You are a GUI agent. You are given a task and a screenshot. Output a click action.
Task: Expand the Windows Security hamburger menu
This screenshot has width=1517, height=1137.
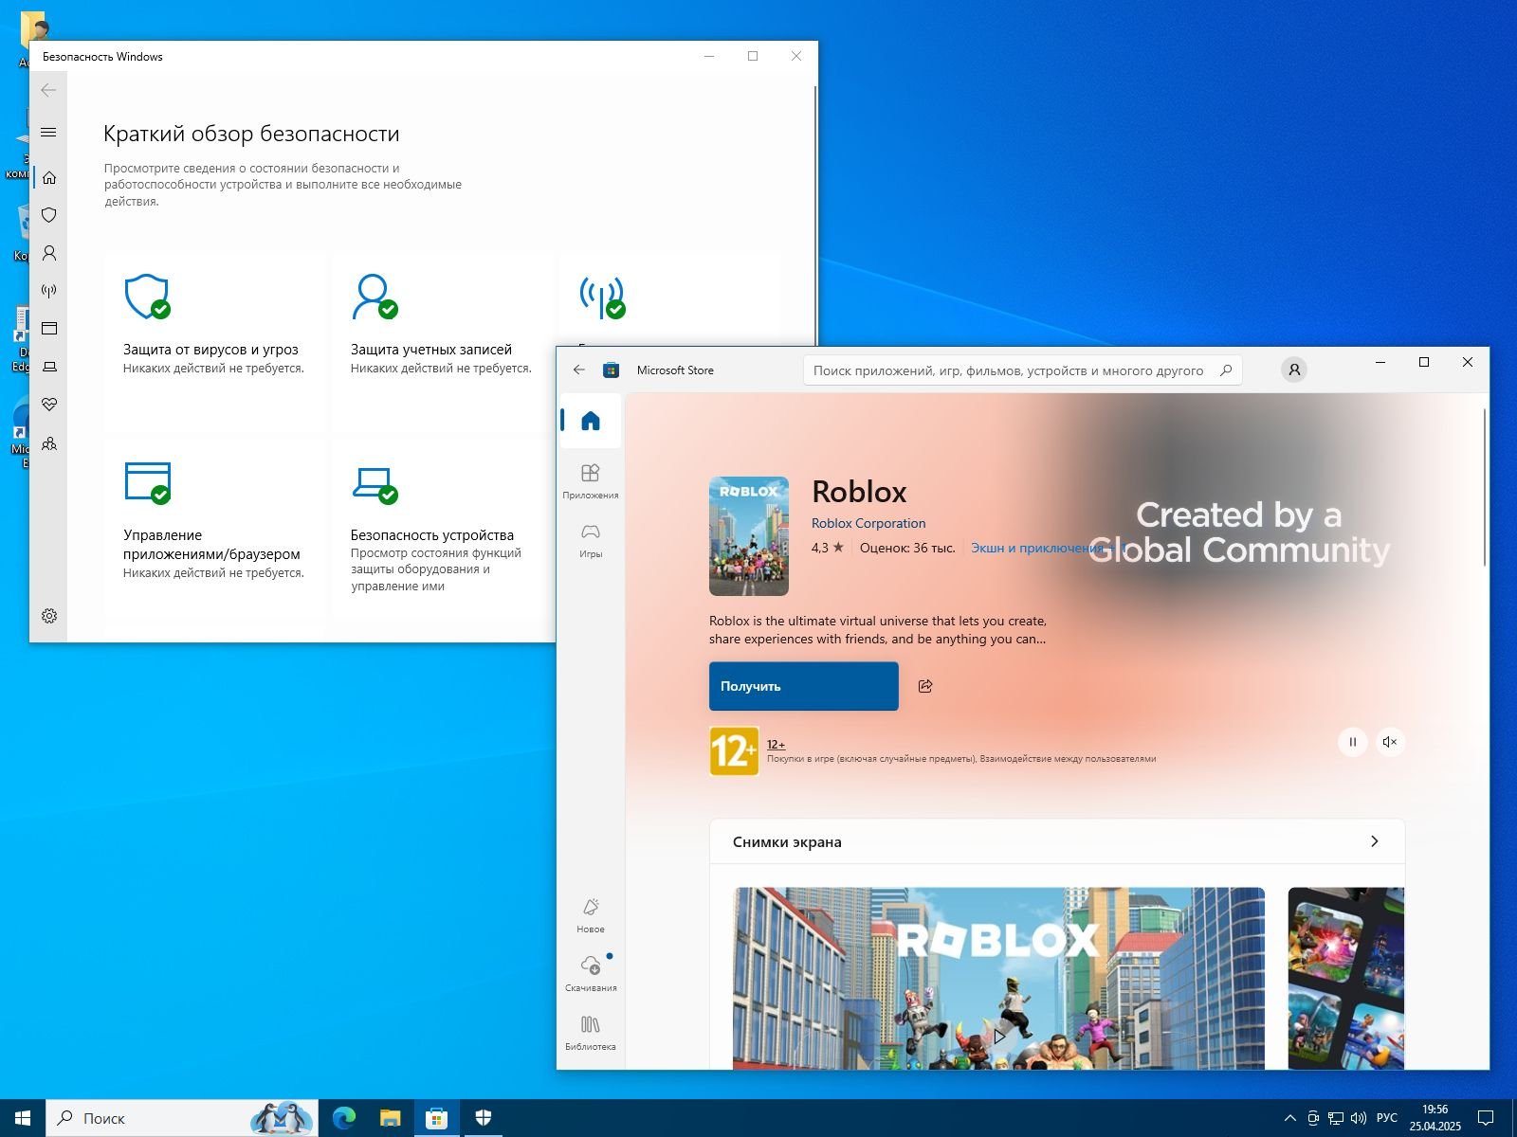(x=49, y=132)
